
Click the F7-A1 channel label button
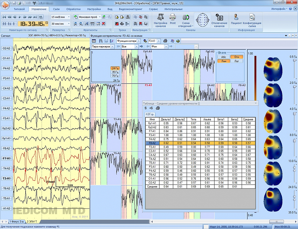(x=7, y=158)
